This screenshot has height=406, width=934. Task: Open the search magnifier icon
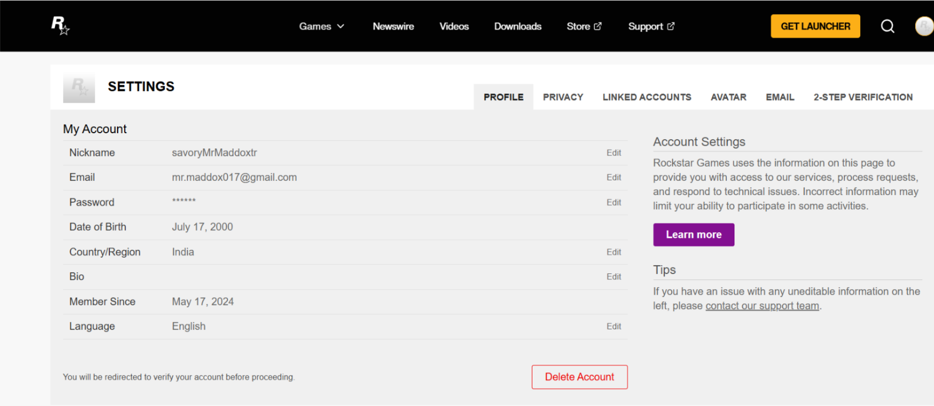(x=887, y=26)
